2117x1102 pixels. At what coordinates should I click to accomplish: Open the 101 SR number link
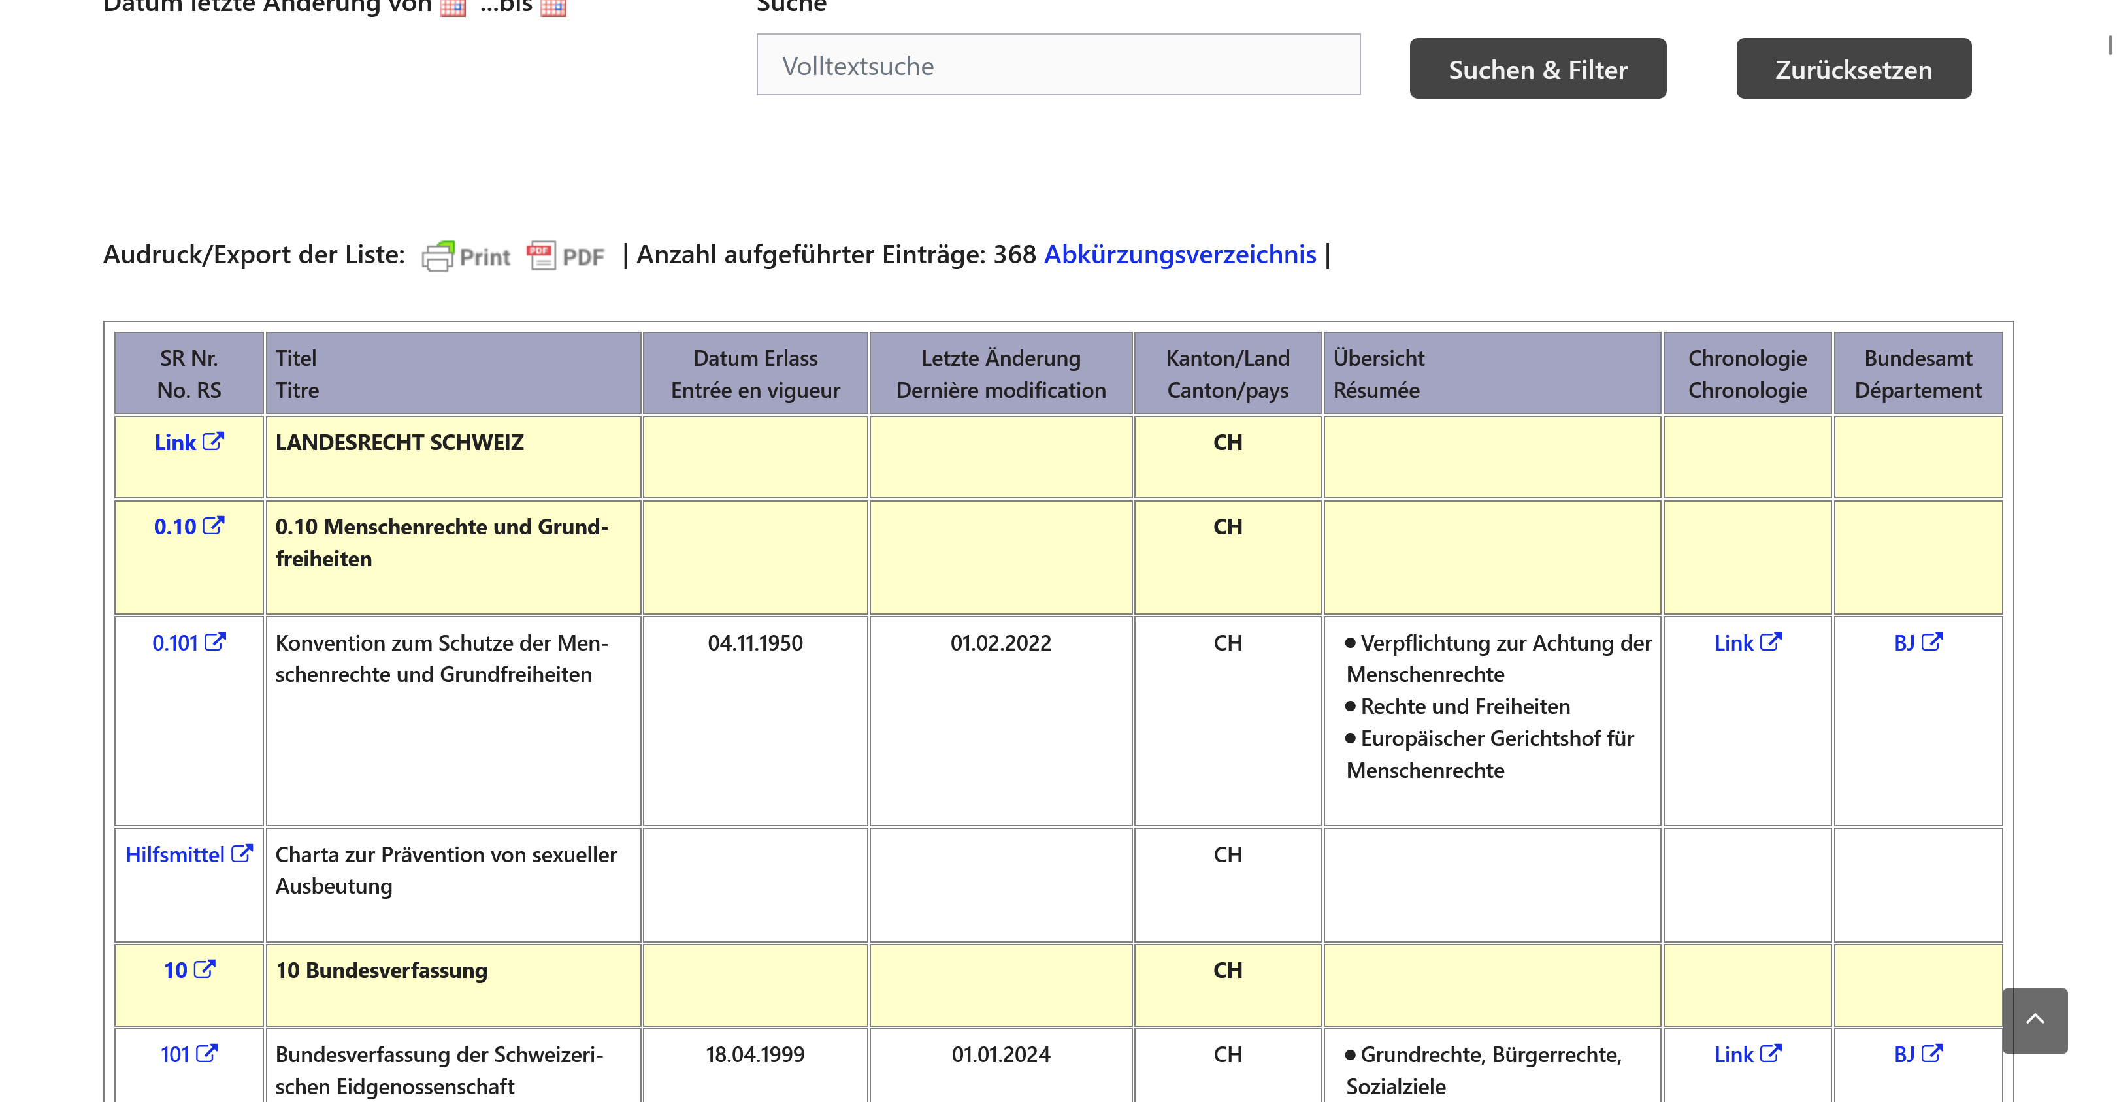point(189,1055)
